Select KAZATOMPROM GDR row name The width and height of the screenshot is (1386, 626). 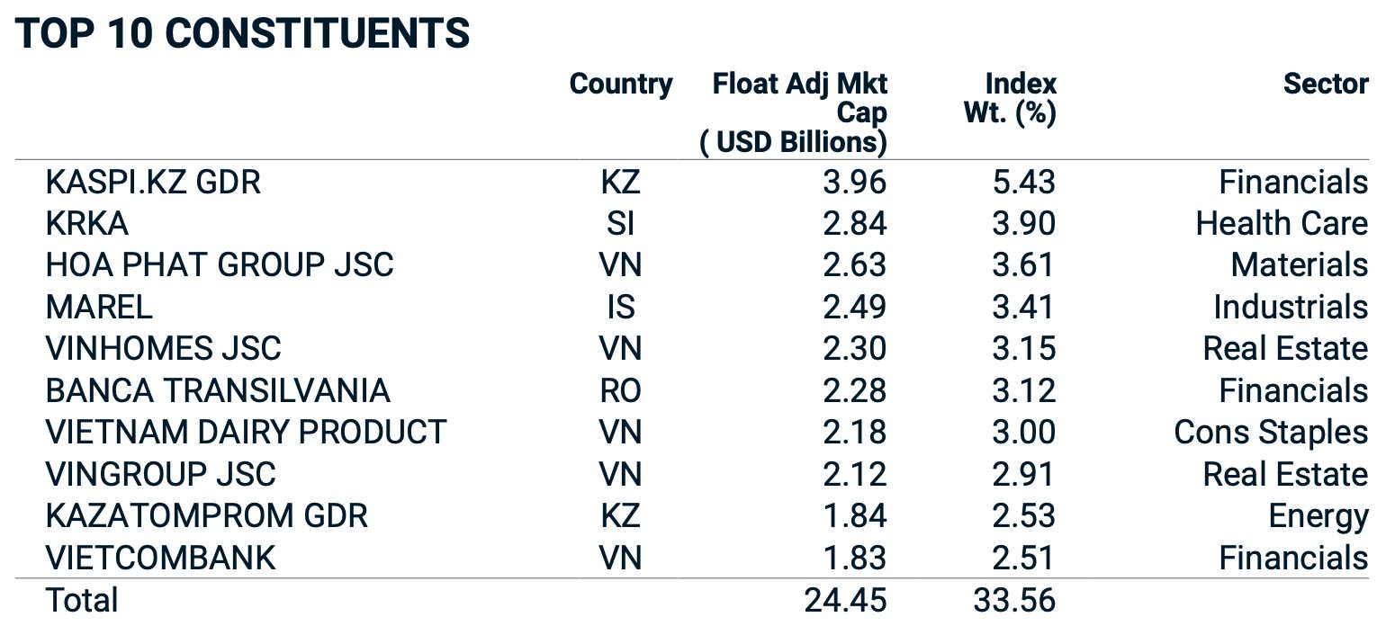point(206,515)
